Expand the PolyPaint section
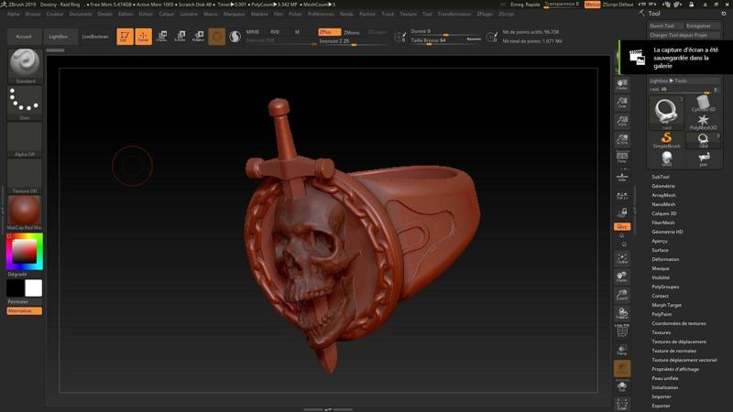This screenshot has height=412, width=733. [x=662, y=314]
